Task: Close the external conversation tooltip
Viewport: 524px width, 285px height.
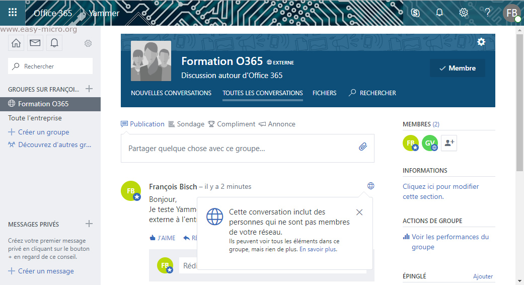Action: (359, 212)
